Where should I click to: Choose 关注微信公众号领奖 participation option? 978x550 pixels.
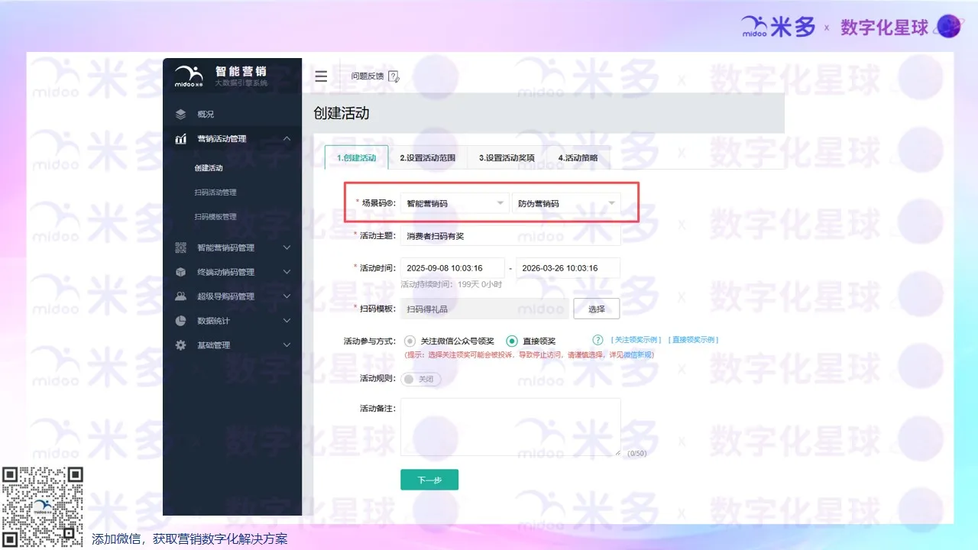click(410, 341)
